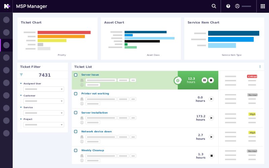Click building icon in Network device down row
Viewport: 269px width, 168px height.
tap(82, 137)
